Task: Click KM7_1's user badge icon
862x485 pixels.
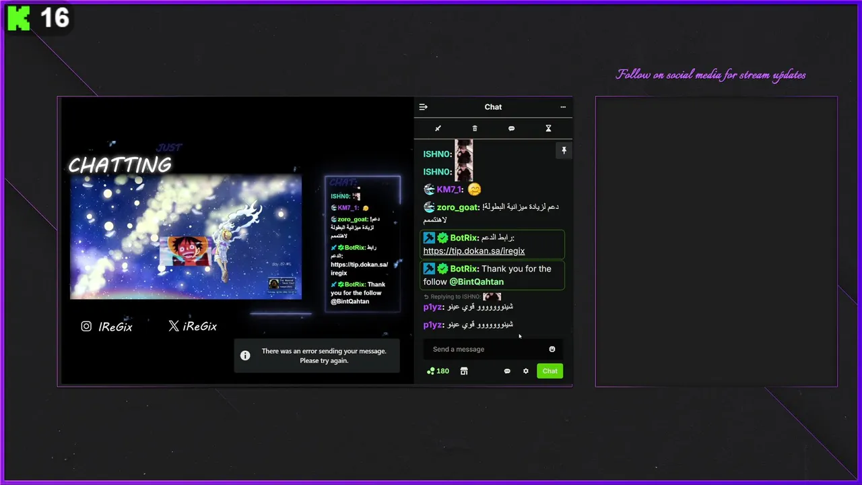Action: (x=429, y=189)
